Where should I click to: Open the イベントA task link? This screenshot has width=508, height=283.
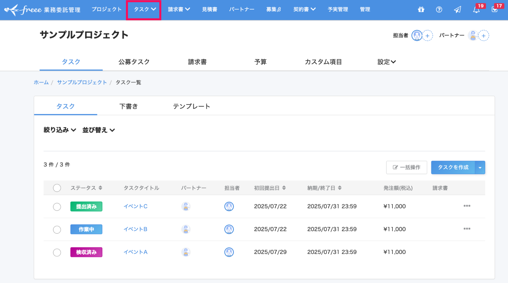coord(136,252)
